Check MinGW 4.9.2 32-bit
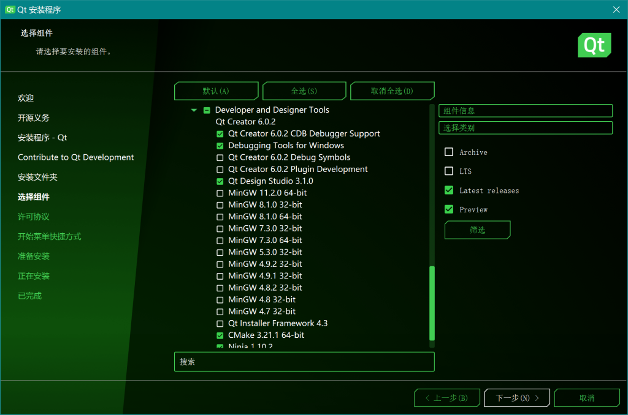 [220, 264]
